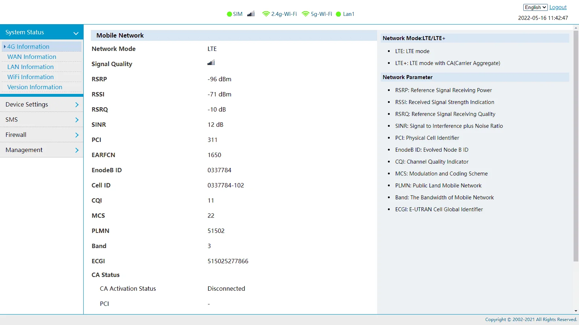Expand the Device Settings menu
This screenshot has height=325, width=579.
pos(42,104)
